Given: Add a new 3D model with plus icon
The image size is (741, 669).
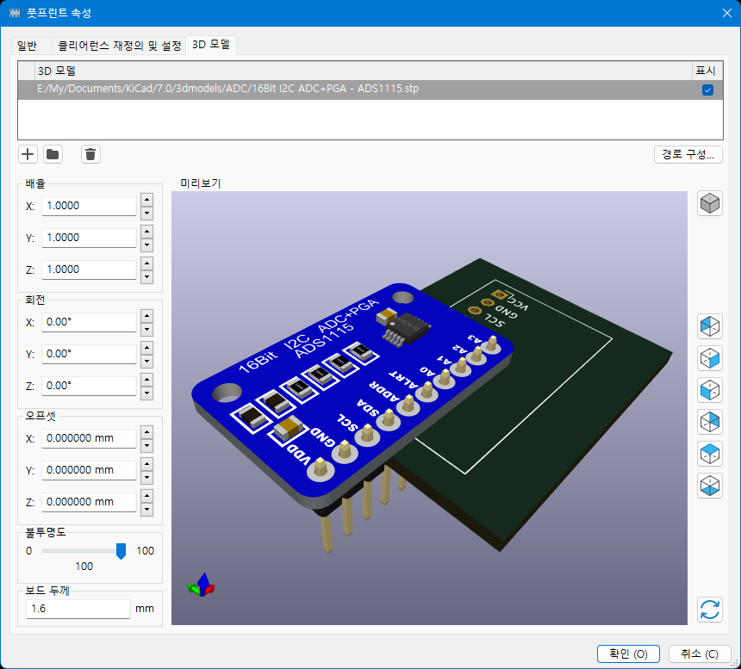Looking at the screenshot, I should click(x=28, y=154).
